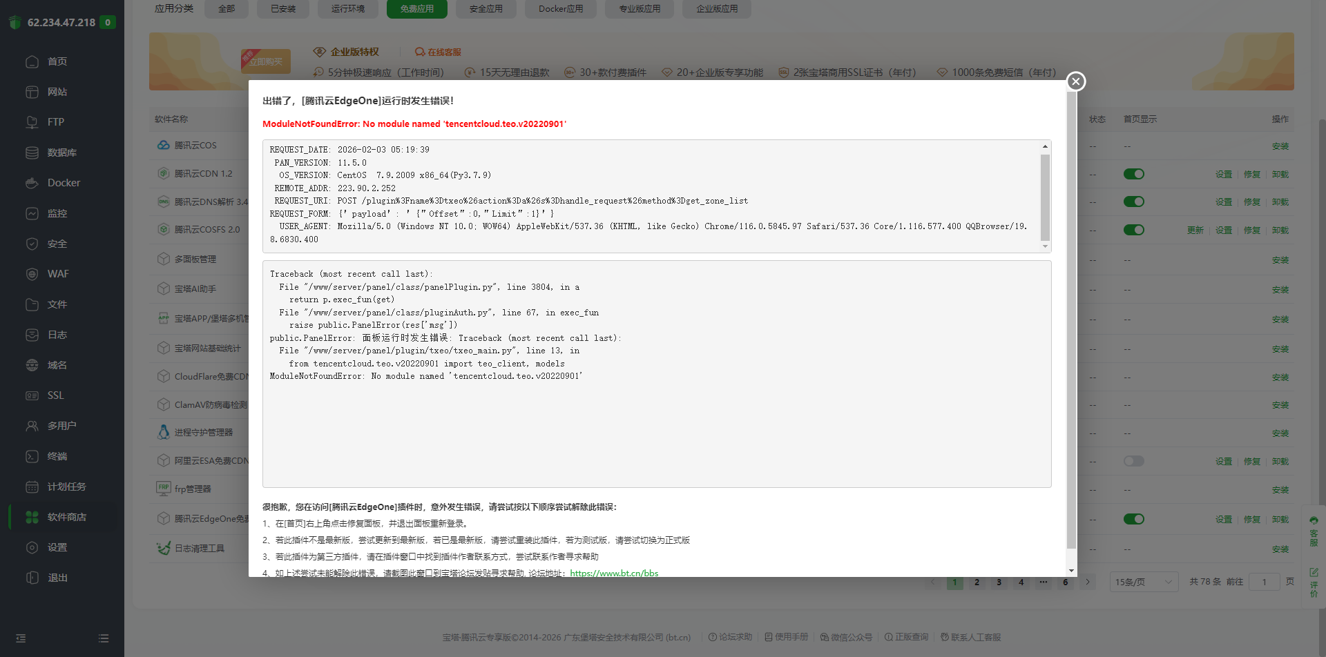Open the 域名 globe icon
The height and width of the screenshot is (657, 1326).
point(32,365)
